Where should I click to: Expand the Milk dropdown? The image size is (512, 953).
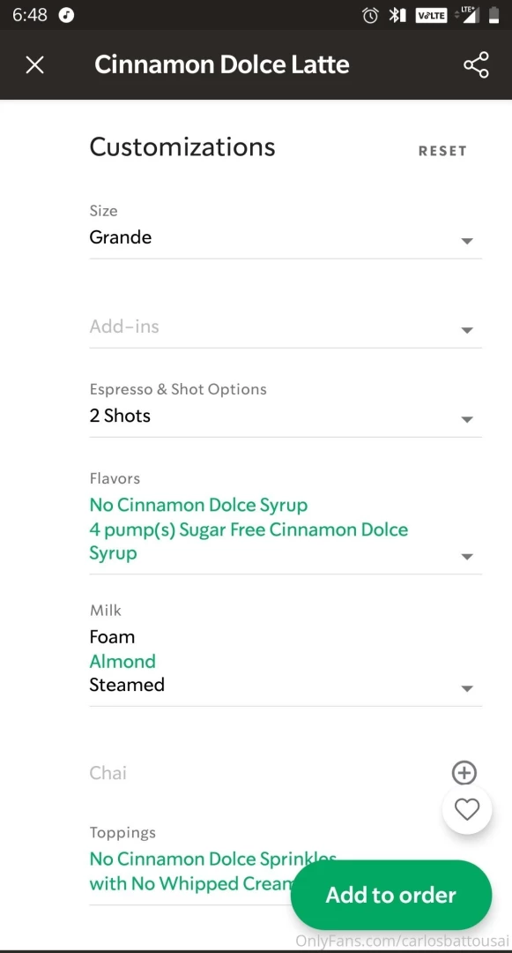point(466,687)
